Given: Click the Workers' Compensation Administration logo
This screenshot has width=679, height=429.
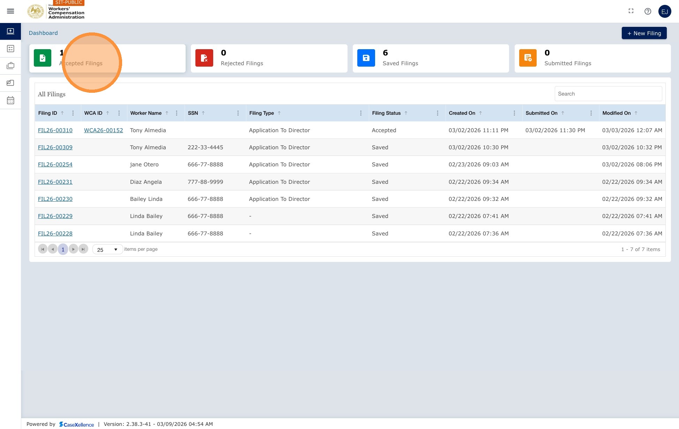Looking at the screenshot, I should [56, 11].
